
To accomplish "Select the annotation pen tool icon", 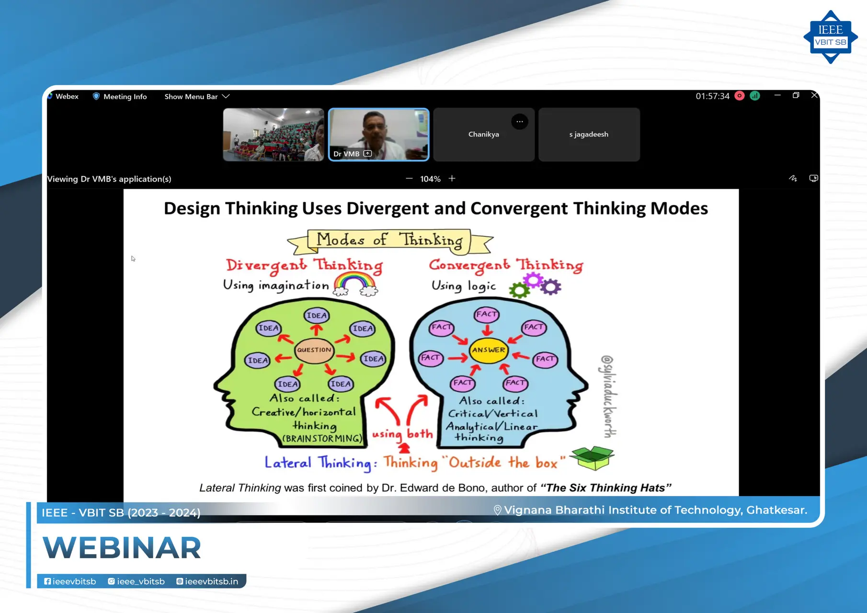I will [x=793, y=178].
